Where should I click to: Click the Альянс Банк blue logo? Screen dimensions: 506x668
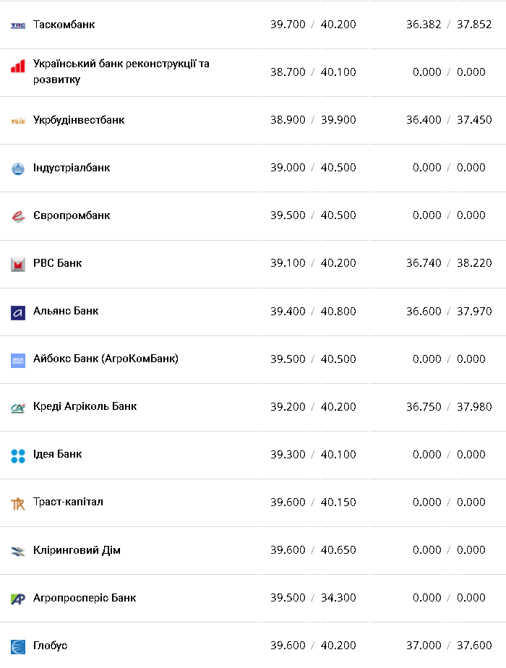pos(18,312)
